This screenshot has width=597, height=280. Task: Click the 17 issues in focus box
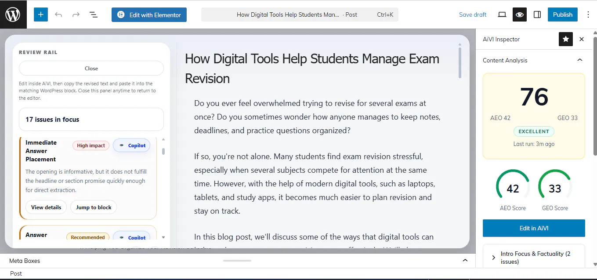(x=91, y=120)
